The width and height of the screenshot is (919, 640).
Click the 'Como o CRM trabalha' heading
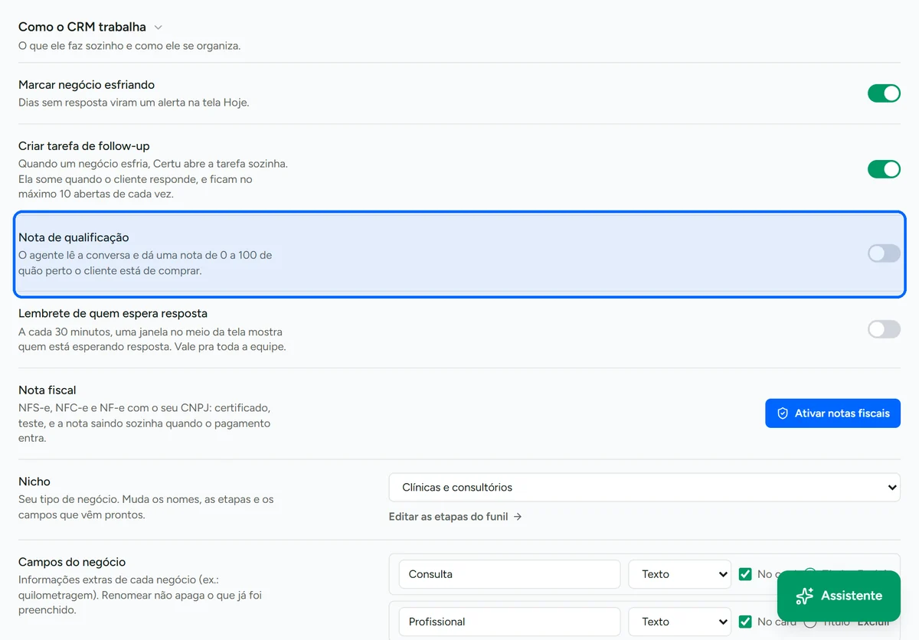[82, 28]
